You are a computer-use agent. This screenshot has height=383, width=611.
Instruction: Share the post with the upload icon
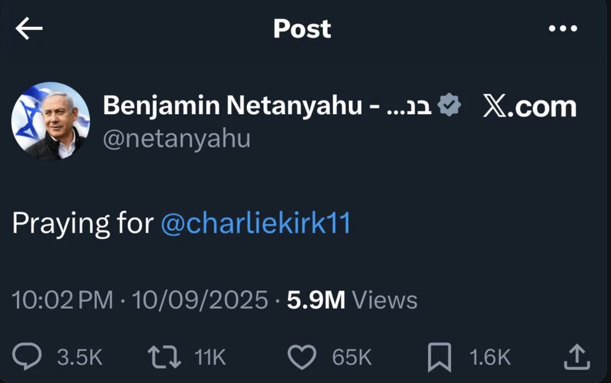point(577,357)
